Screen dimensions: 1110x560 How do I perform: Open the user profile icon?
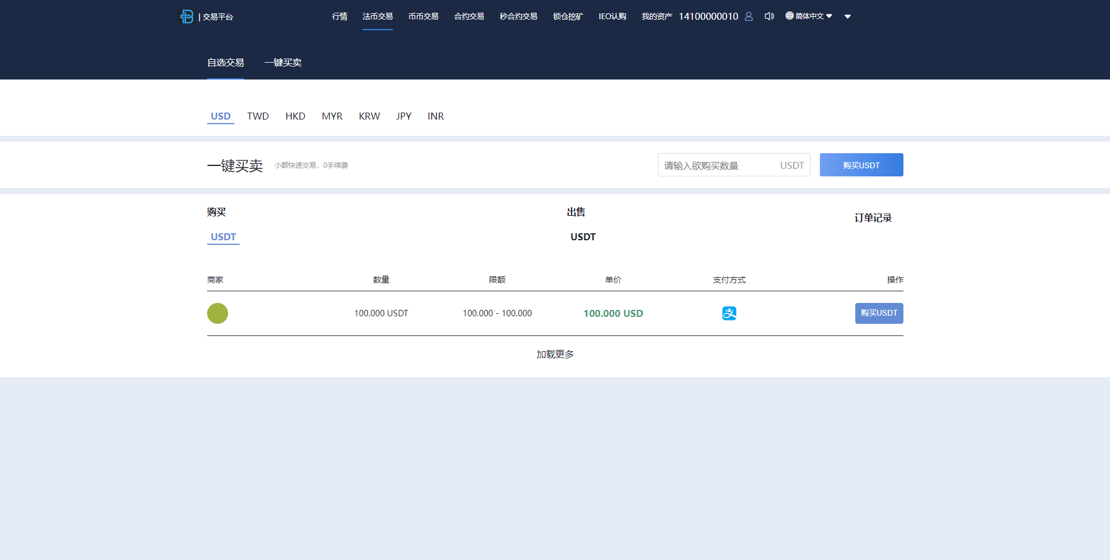tap(749, 16)
